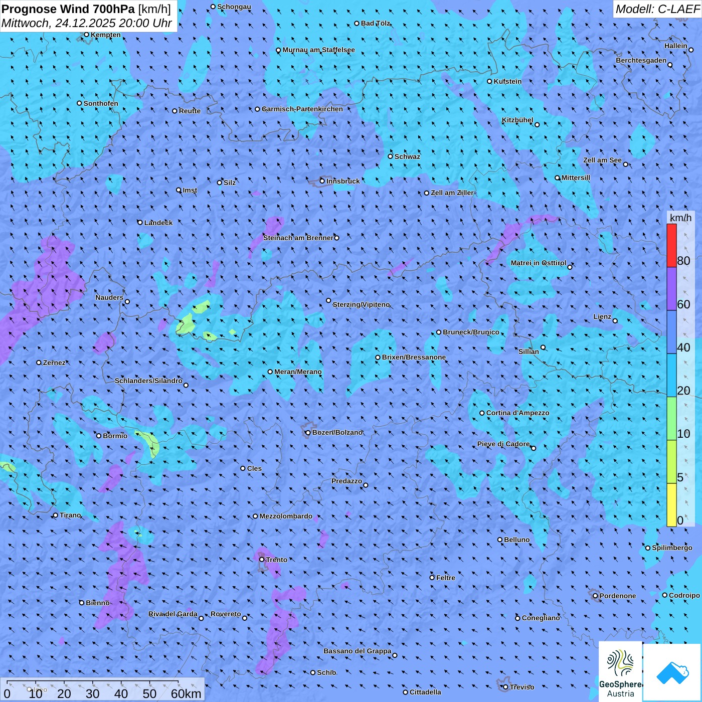Click the Murnau am Staffelsee label
The height and width of the screenshot is (702, 702).
(x=318, y=50)
